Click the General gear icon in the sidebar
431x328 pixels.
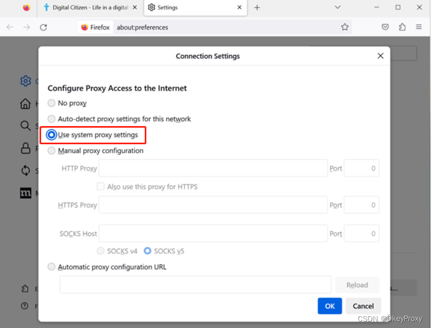tap(25, 81)
